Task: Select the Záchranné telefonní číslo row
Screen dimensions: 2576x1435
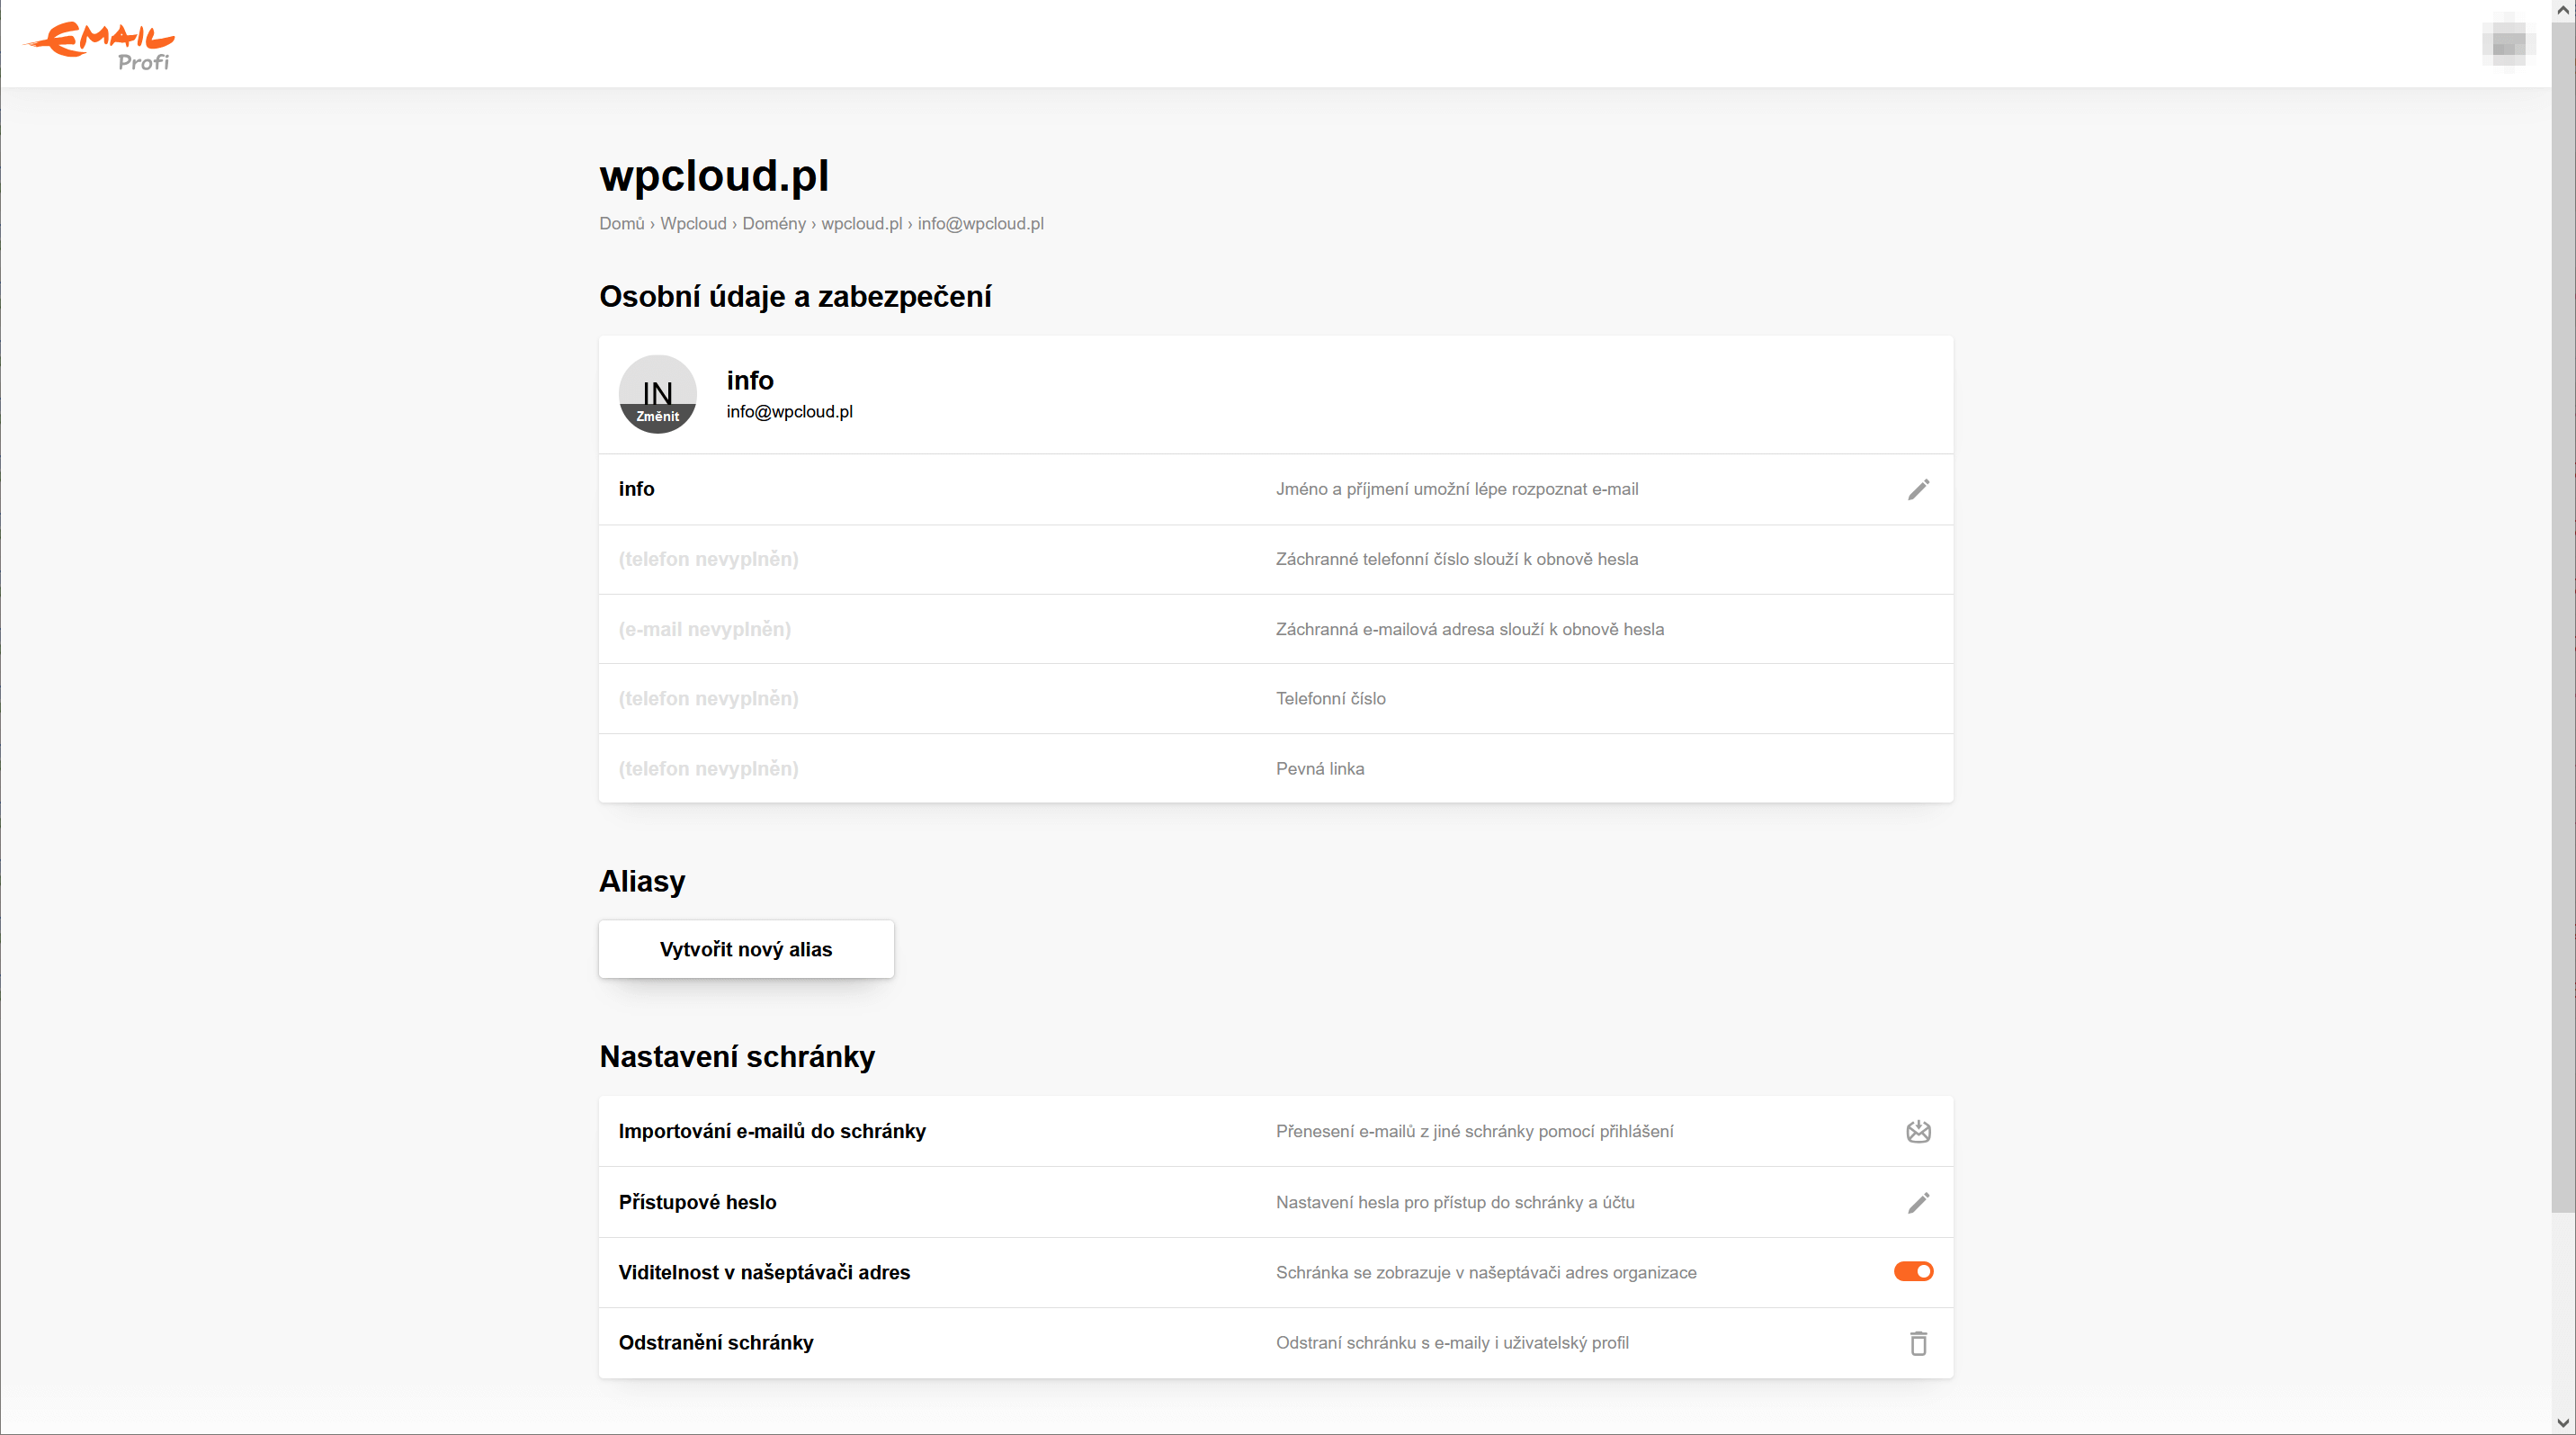Action: [x=1275, y=559]
